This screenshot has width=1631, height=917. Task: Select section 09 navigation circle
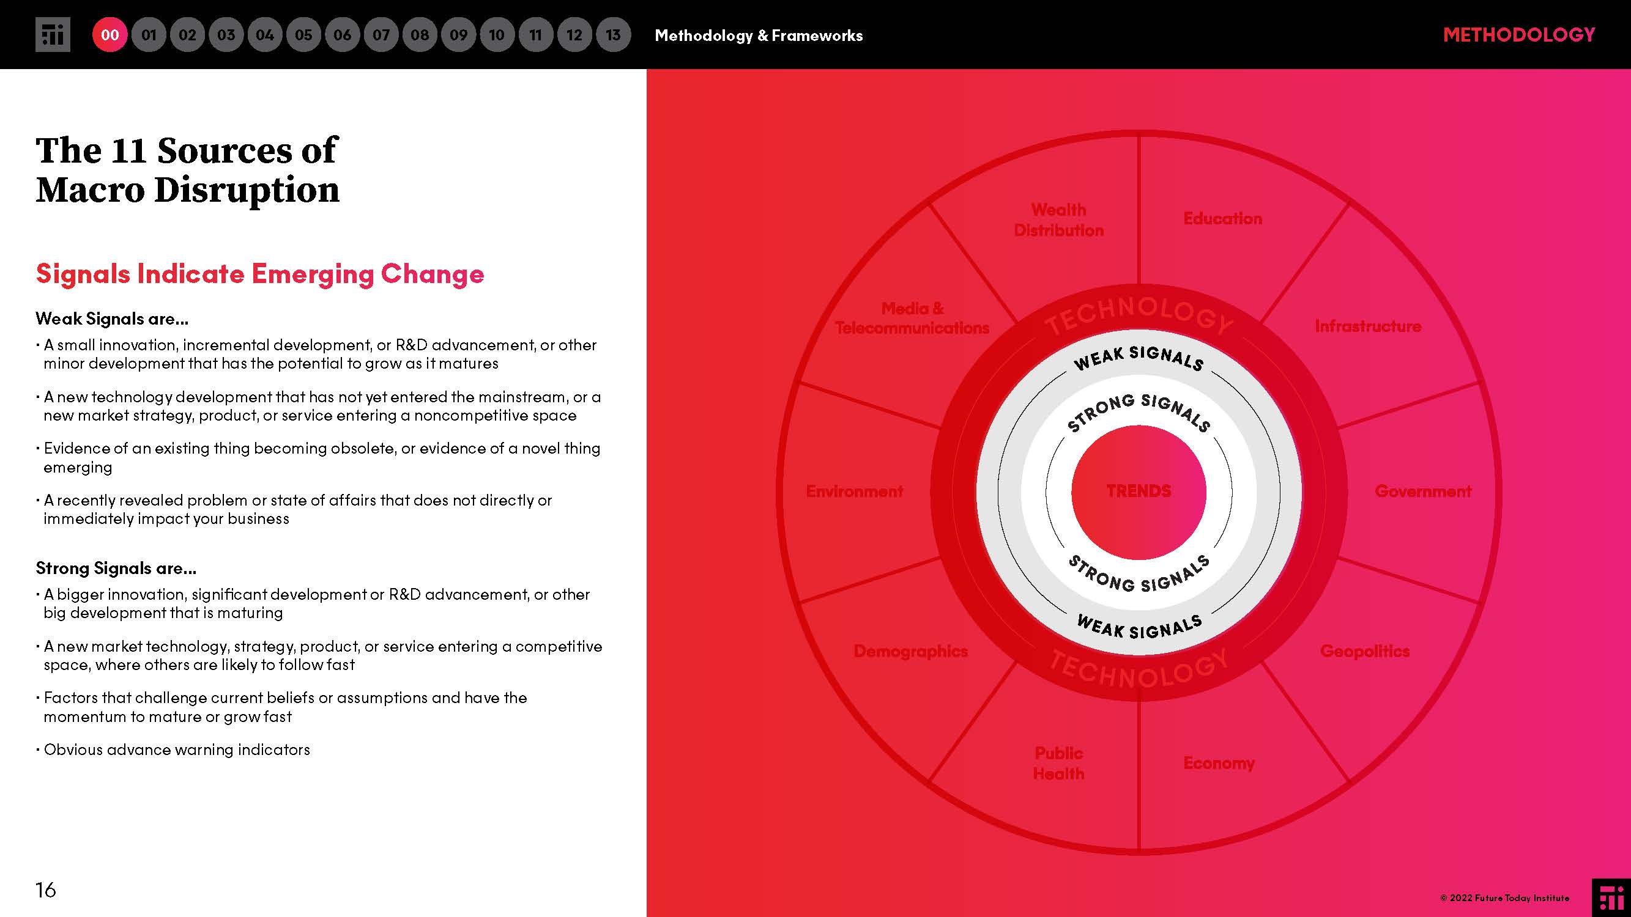point(458,34)
